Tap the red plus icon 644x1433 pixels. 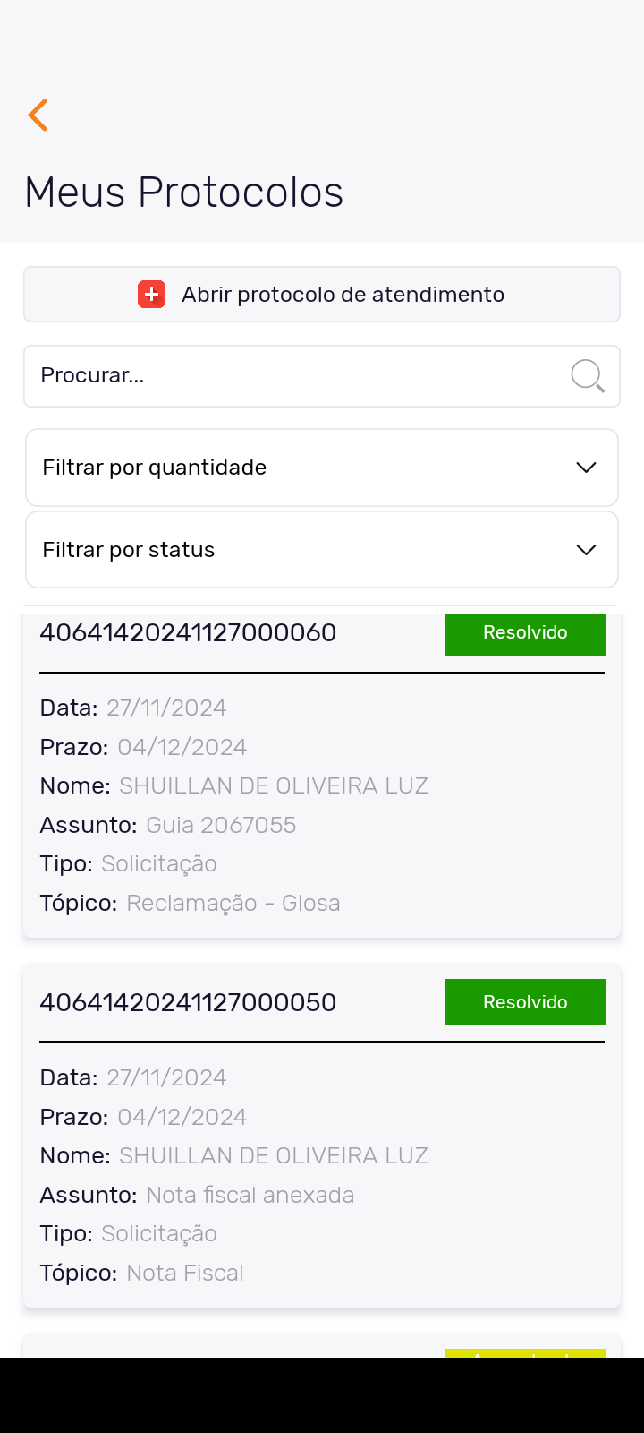[x=151, y=295]
